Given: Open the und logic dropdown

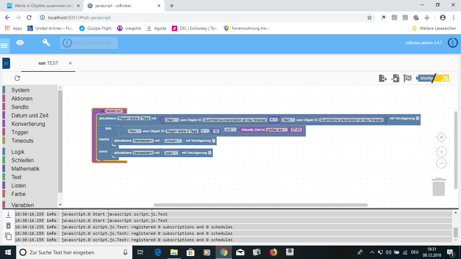Looking at the screenshot, I should pos(230,129).
